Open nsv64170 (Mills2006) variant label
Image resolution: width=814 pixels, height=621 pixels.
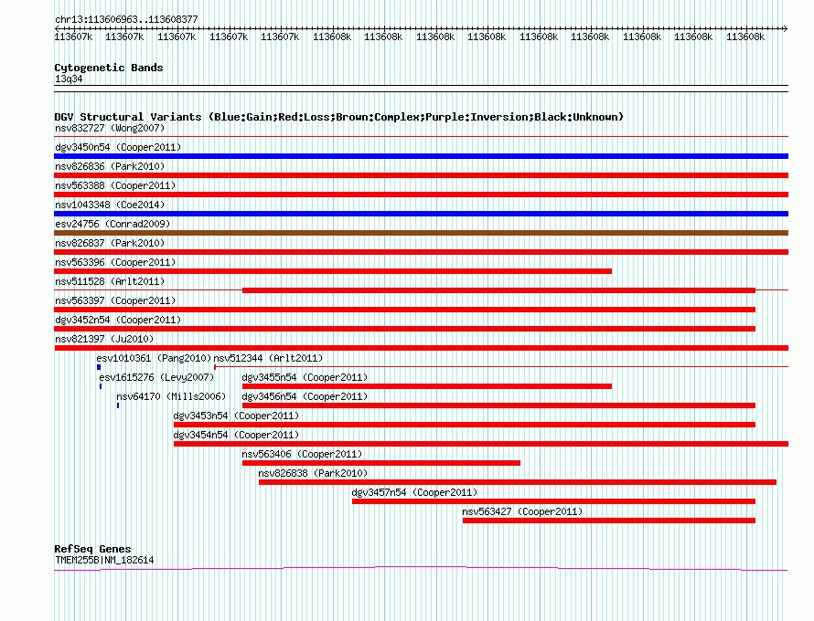[x=171, y=396]
